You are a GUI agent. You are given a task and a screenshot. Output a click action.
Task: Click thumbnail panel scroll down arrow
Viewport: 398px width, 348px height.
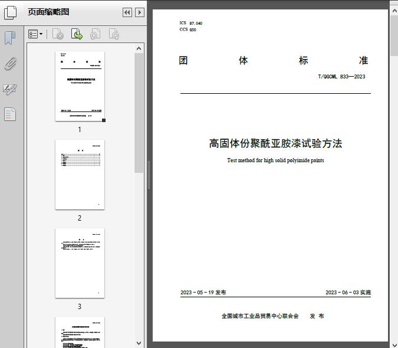point(139,343)
